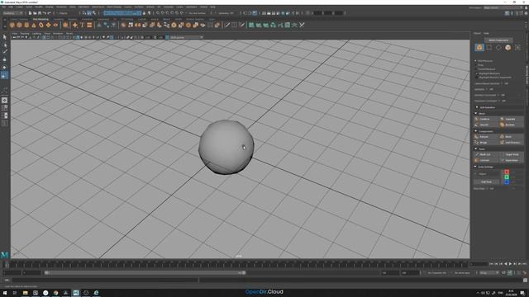This screenshot has width=529, height=297.
Task: Open the No Character Set dropdown
Action: 437,273
